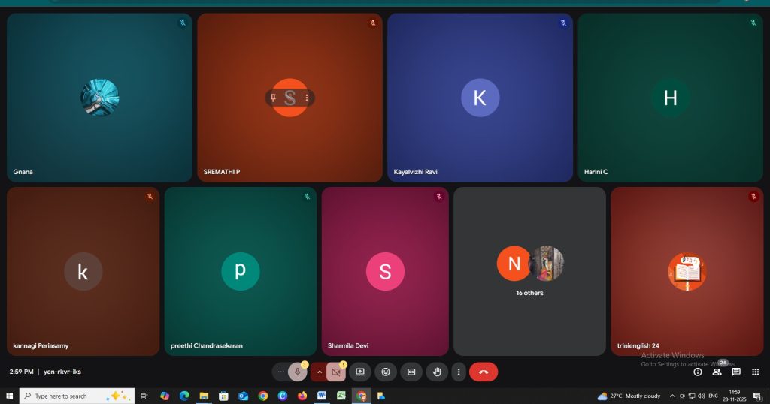
Task: Open more options menu beside leave call
Action: point(458,372)
